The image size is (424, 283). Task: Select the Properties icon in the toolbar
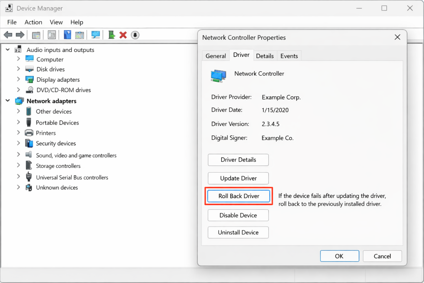[52, 35]
